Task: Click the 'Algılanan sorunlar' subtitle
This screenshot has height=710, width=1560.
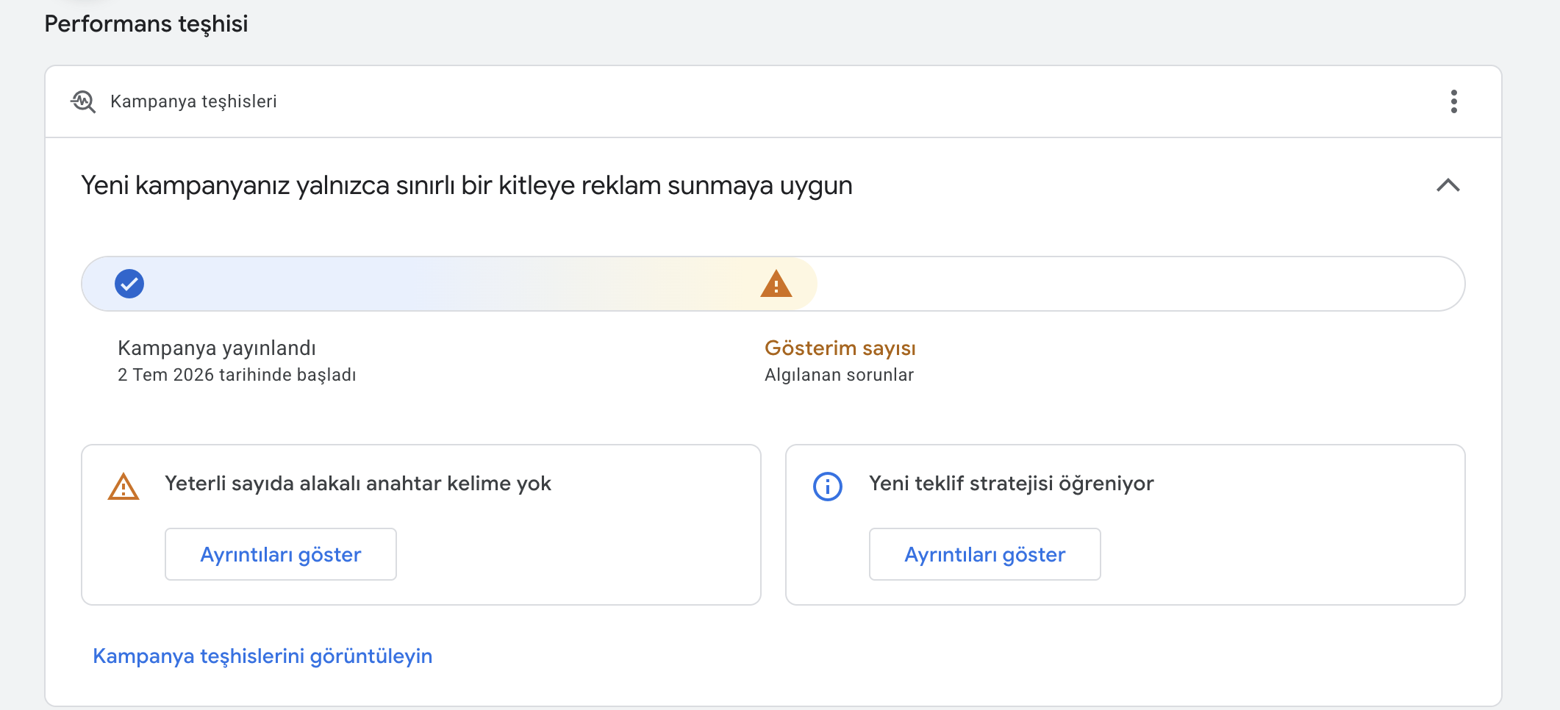Action: point(839,375)
